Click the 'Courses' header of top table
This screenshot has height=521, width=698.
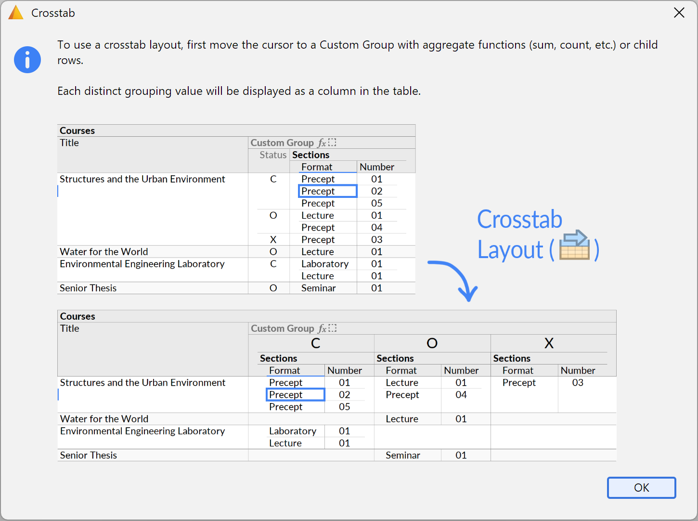pos(77,130)
